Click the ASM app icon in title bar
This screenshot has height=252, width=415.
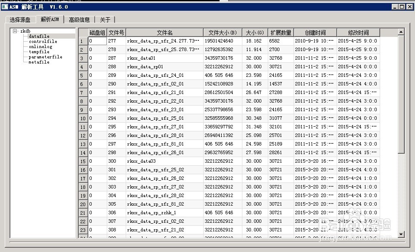click(4, 6)
